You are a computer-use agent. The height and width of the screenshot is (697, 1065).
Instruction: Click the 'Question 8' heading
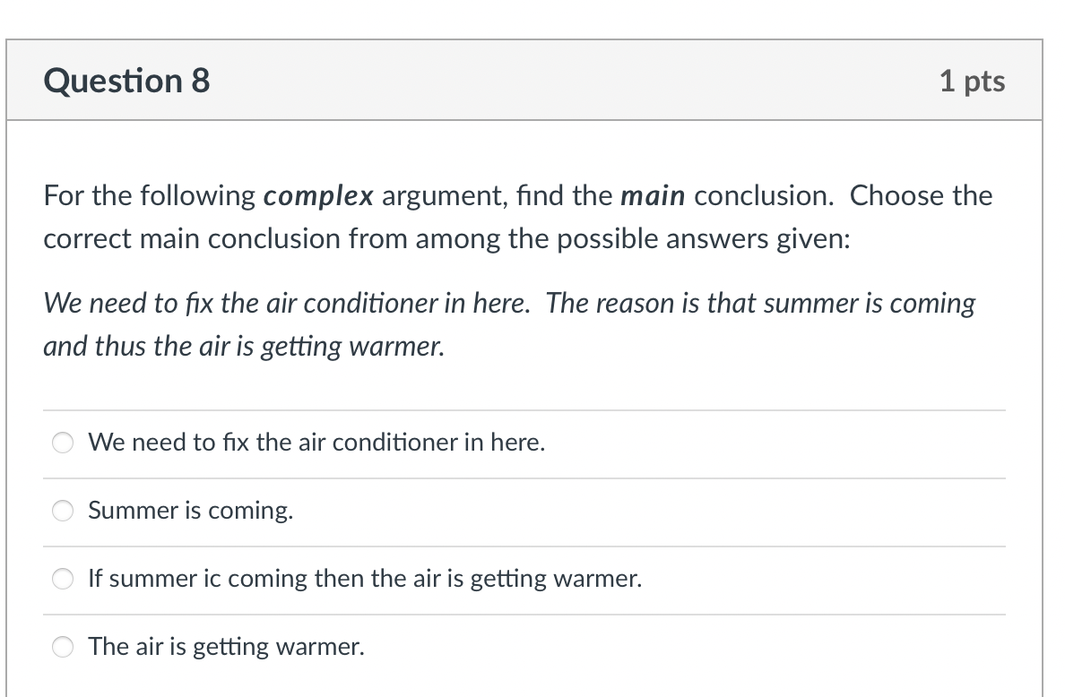(126, 81)
